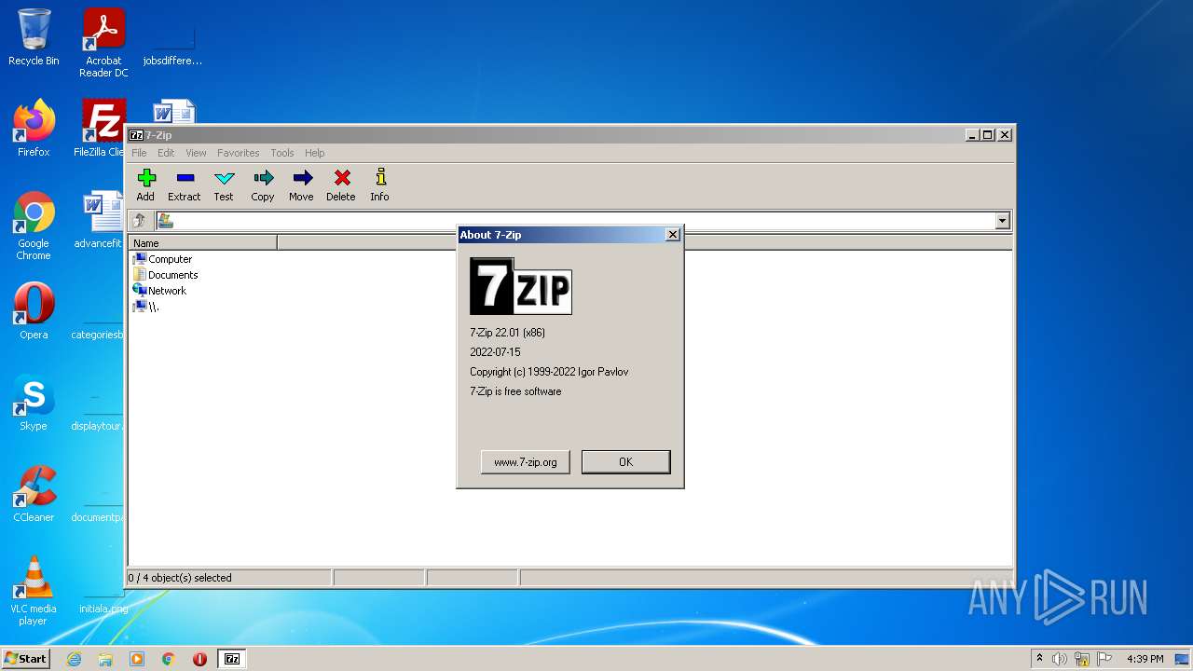Open the Info toolbar icon
This screenshot has width=1193, height=671.
point(379,185)
